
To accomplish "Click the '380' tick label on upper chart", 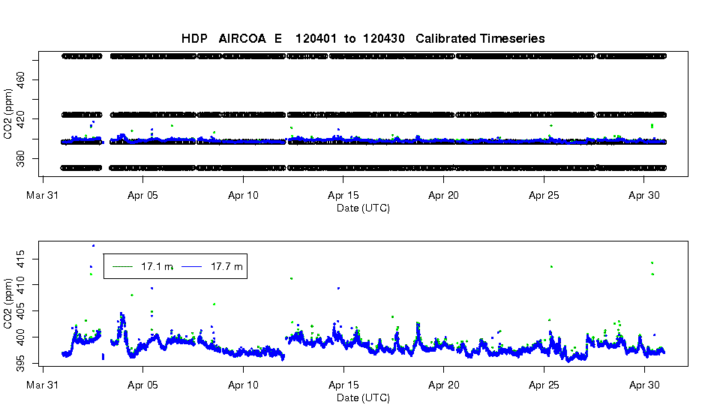I will coord(20,158).
